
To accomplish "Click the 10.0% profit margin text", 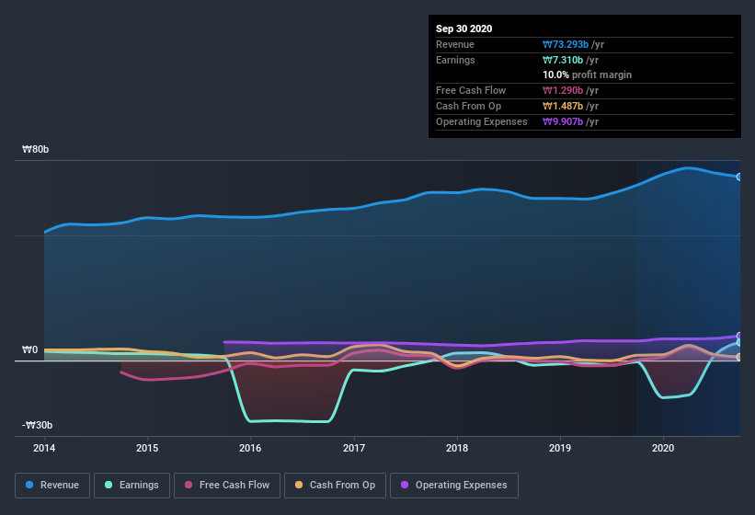I will (587, 75).
